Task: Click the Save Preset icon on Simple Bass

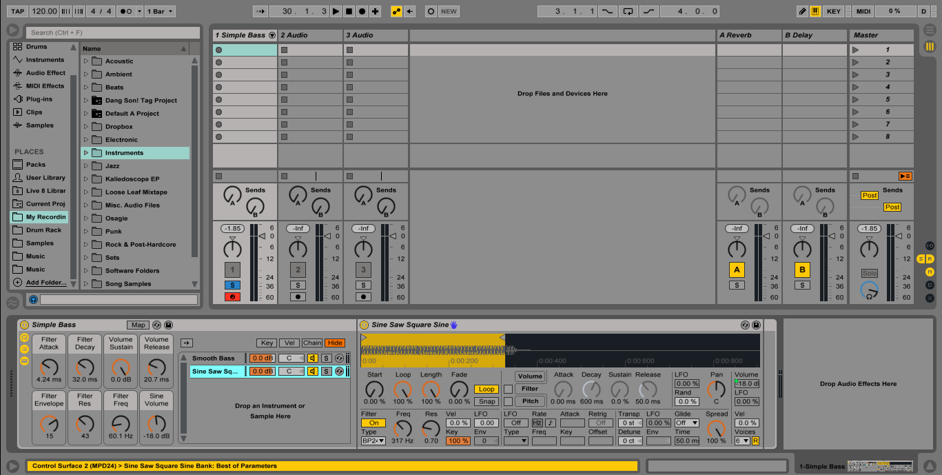Action: pyautogui.click(x=169, y=325)
